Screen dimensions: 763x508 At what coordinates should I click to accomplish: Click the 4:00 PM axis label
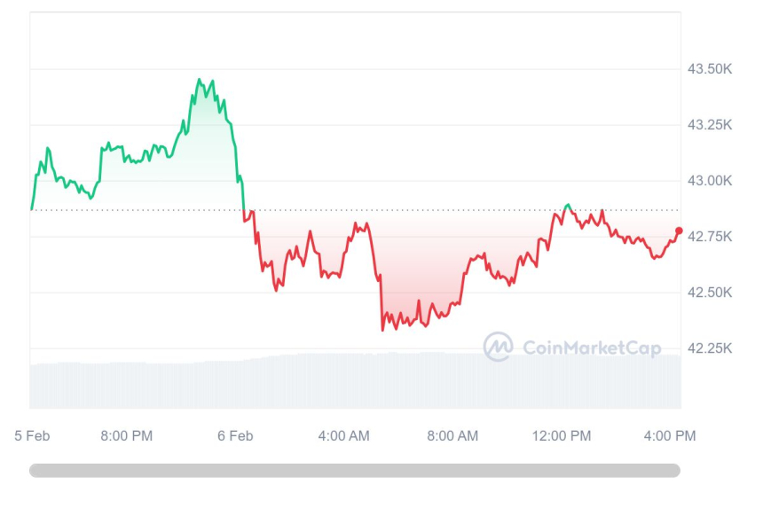coord(669,435)
